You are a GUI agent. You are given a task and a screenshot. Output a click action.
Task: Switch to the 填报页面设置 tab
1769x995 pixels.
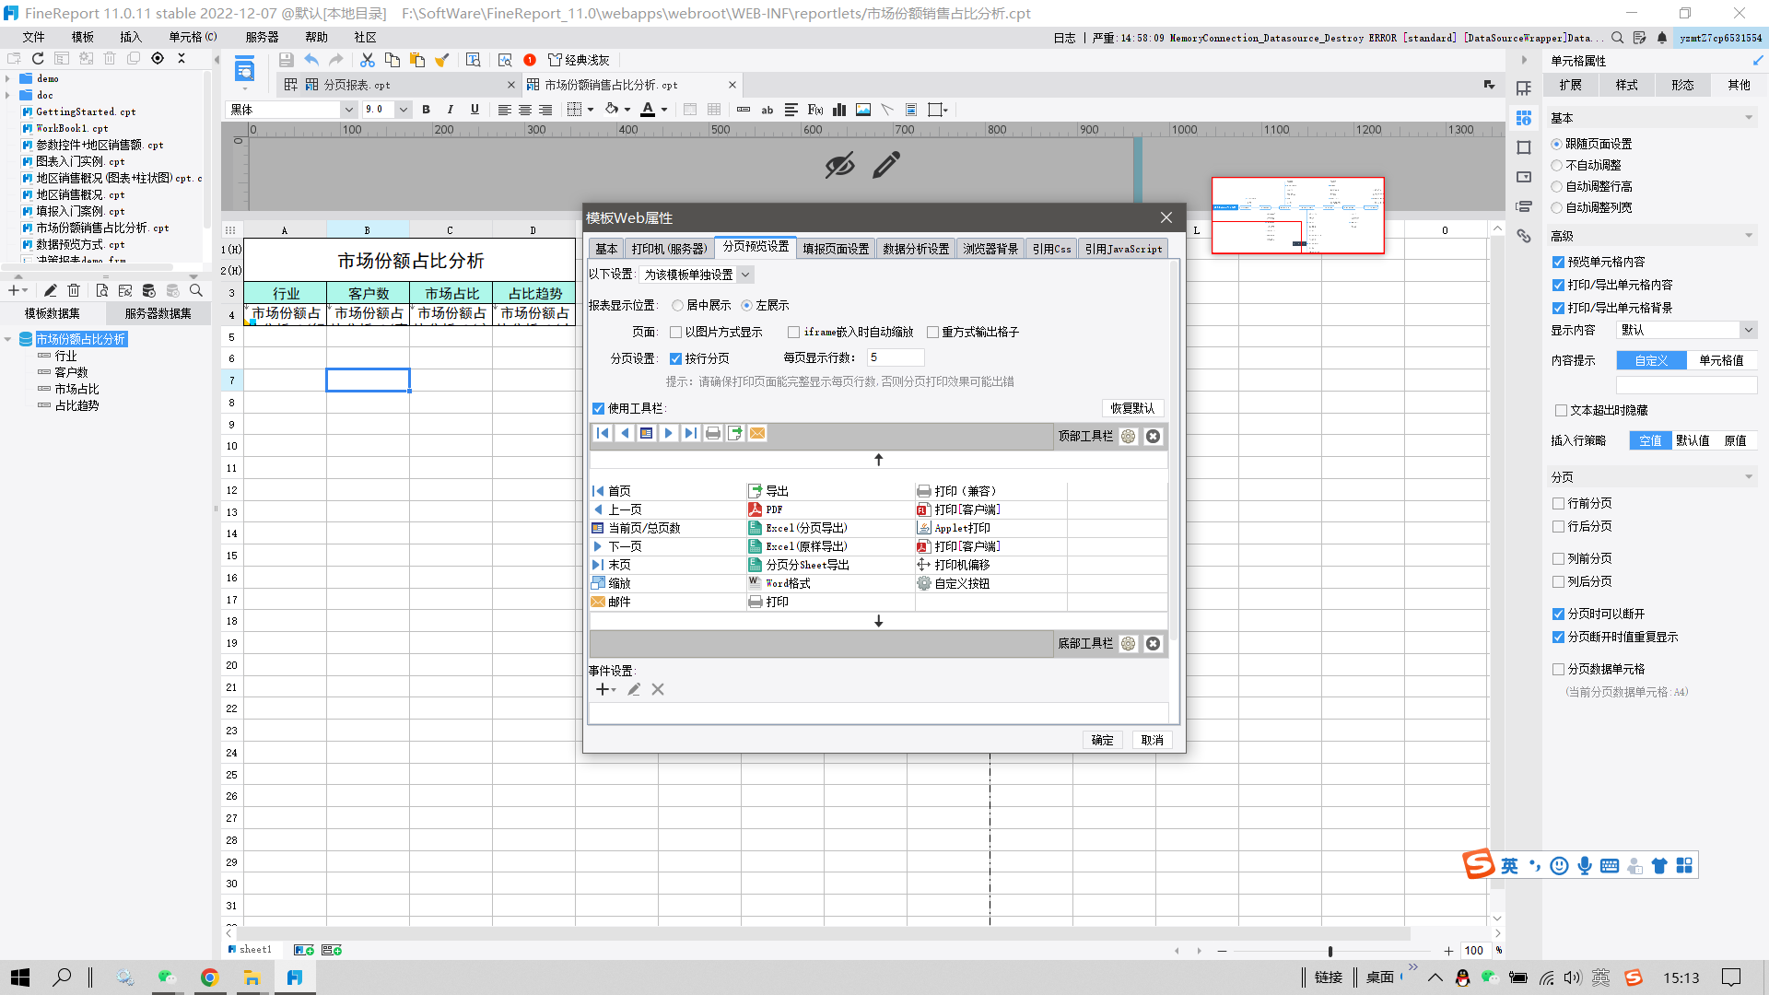coord(835,249)
